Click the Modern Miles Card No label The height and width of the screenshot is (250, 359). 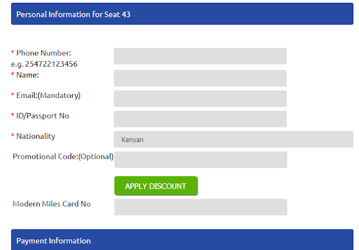[x=52, y=204]
